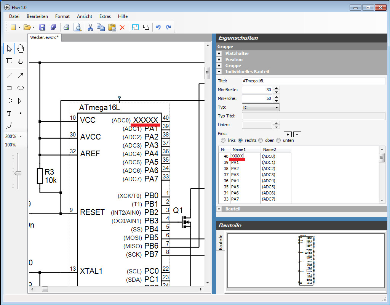Viewport: 390px width, 305px height.
Task: Delete the selection with the red X icon
Action: click(x=122, y=27)
